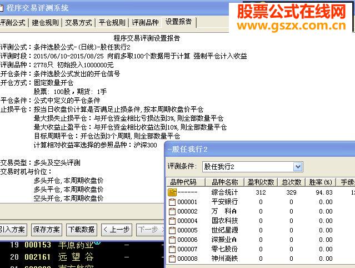Click the 空头开仓, 本周期收盘价 line
Viewport: 355px width, 268px height.
pyautogui.click(x=68, y=198)
